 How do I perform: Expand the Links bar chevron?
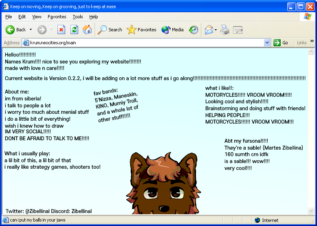[x=312, y=41]
